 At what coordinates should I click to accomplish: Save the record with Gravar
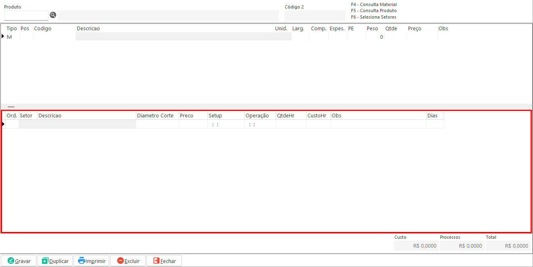[19, 261]
